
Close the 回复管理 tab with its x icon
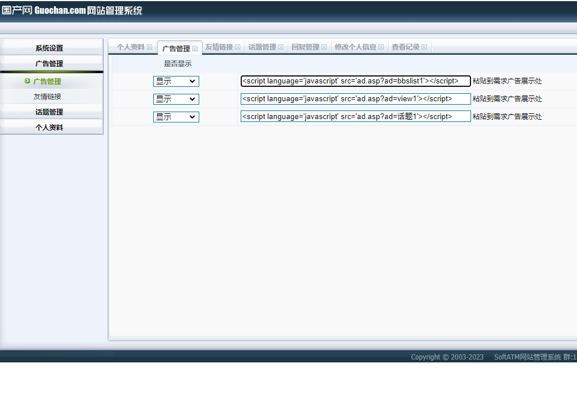pos(324,47)
